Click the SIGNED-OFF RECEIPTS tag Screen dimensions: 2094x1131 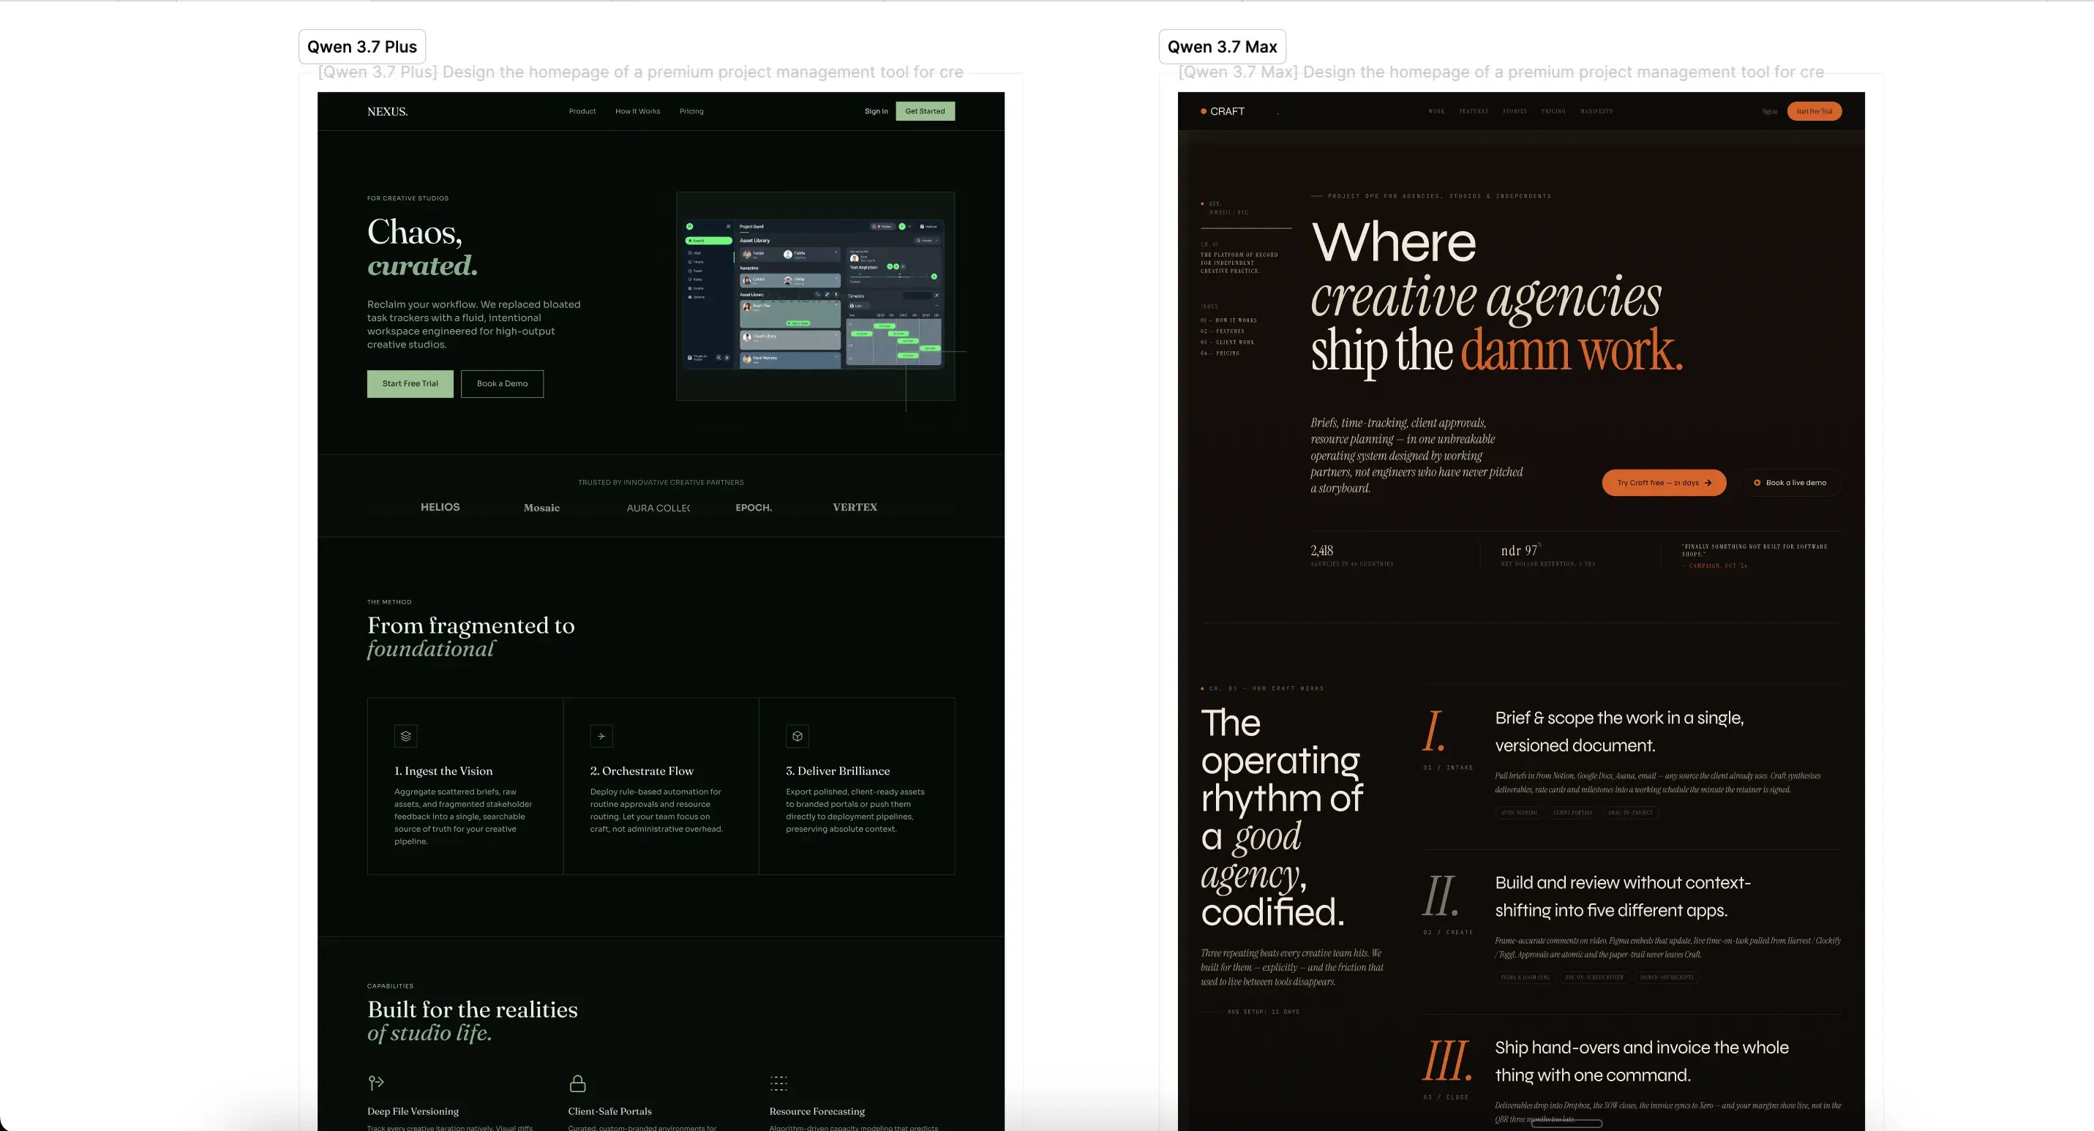click(x=1667, y=977)
